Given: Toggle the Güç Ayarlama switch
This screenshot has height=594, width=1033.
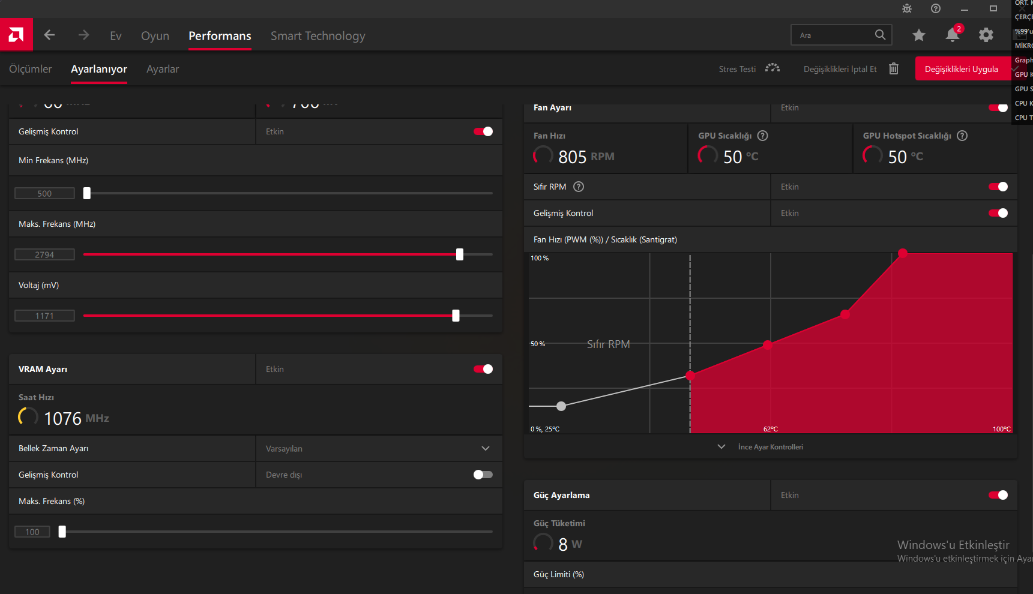Looking at the screenshot, I should click(x=998, y=495).
